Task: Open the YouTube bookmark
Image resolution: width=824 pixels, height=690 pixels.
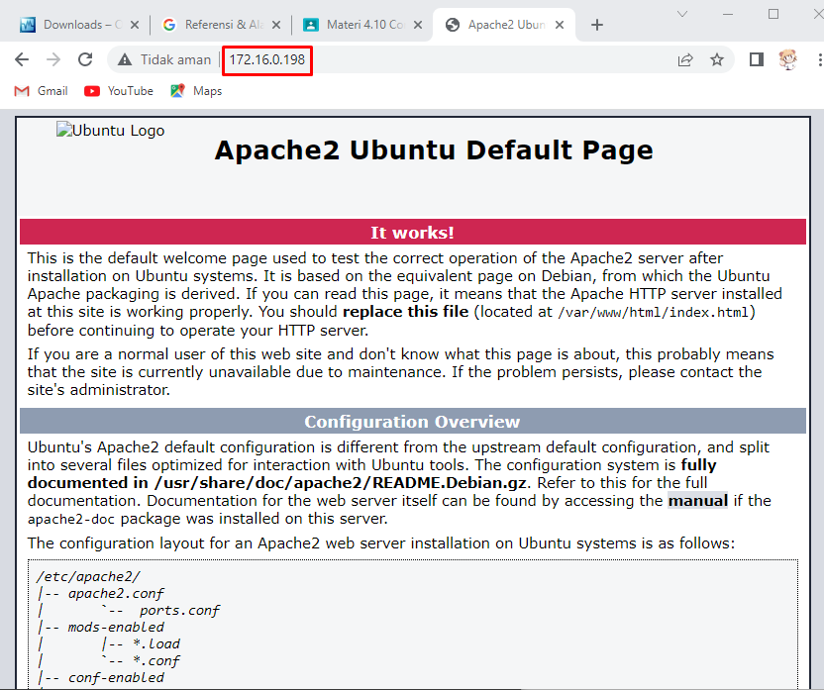Action: 119,91
